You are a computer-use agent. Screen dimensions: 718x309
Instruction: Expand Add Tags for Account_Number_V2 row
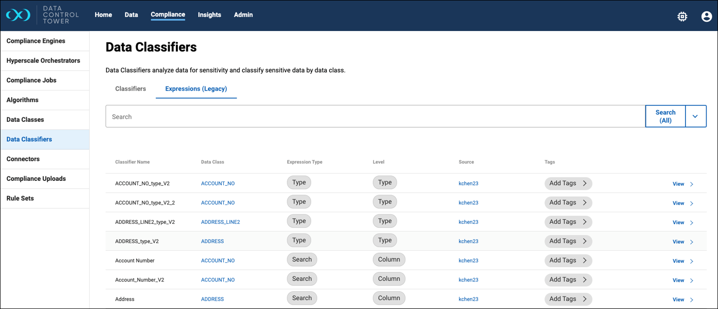568,279
